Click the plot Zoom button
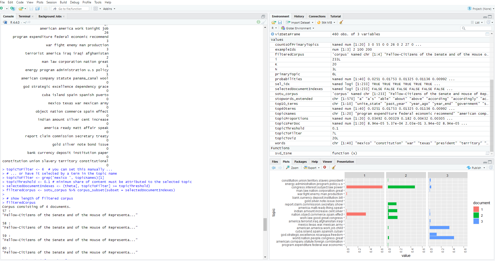The image size is (495, 261). tap(292, 168)
